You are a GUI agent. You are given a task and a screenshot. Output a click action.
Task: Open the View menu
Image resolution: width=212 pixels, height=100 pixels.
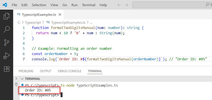pos(54,5)
